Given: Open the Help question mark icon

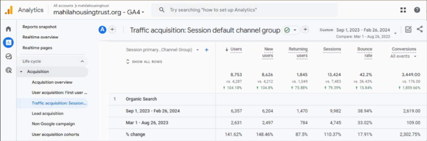Looking at the screenshot, I should click(417, 10).
